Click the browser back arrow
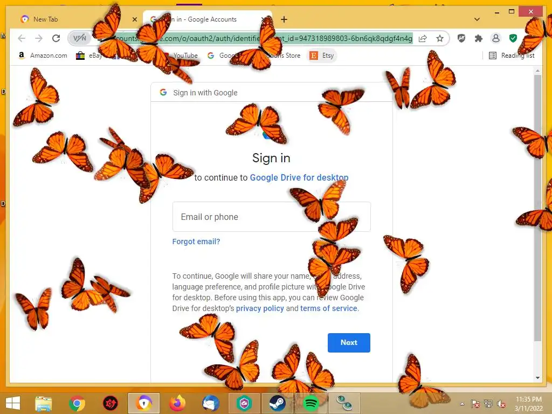Viewport: 552px width, 414px height. [x=22, y=38]
